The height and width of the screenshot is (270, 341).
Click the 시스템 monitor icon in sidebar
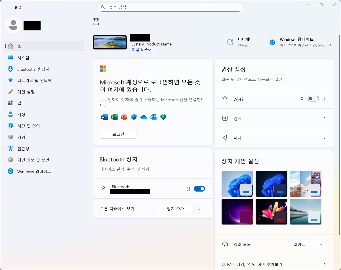[10, 58]
